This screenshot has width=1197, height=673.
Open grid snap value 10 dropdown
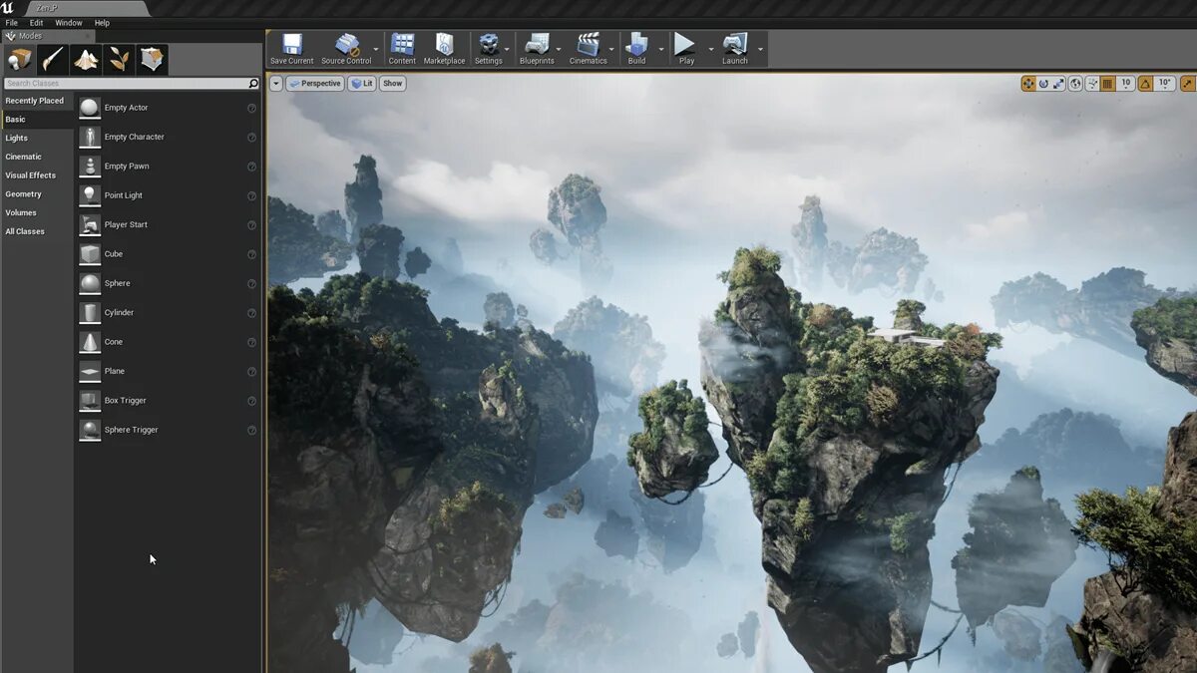coord(1125,84)
